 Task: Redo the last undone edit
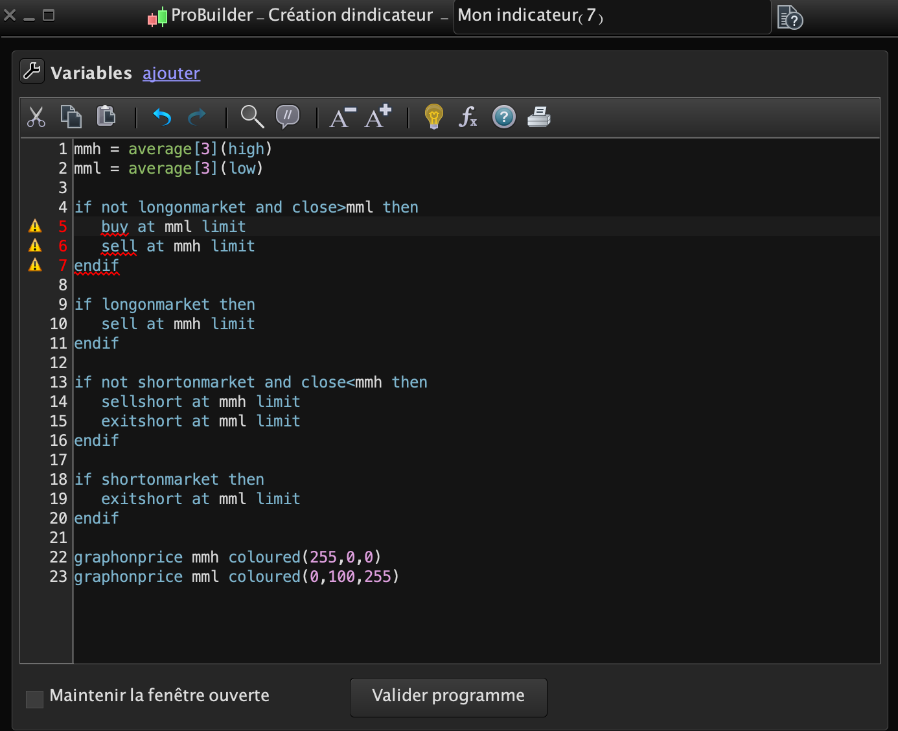point(197,117)
